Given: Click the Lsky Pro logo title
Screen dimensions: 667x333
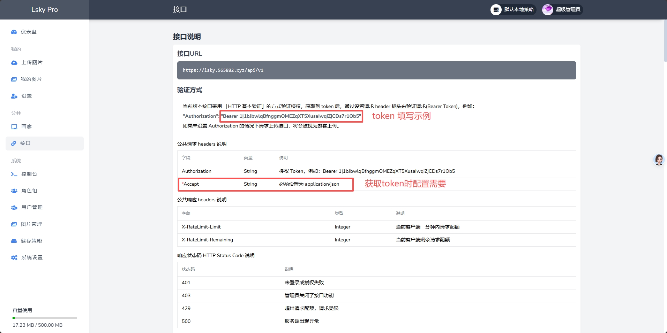Looking at the screenshot, I should 45,10.
